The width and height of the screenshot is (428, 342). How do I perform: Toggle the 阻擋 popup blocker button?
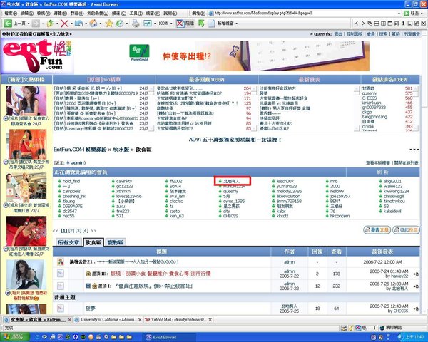pos(185,24)
